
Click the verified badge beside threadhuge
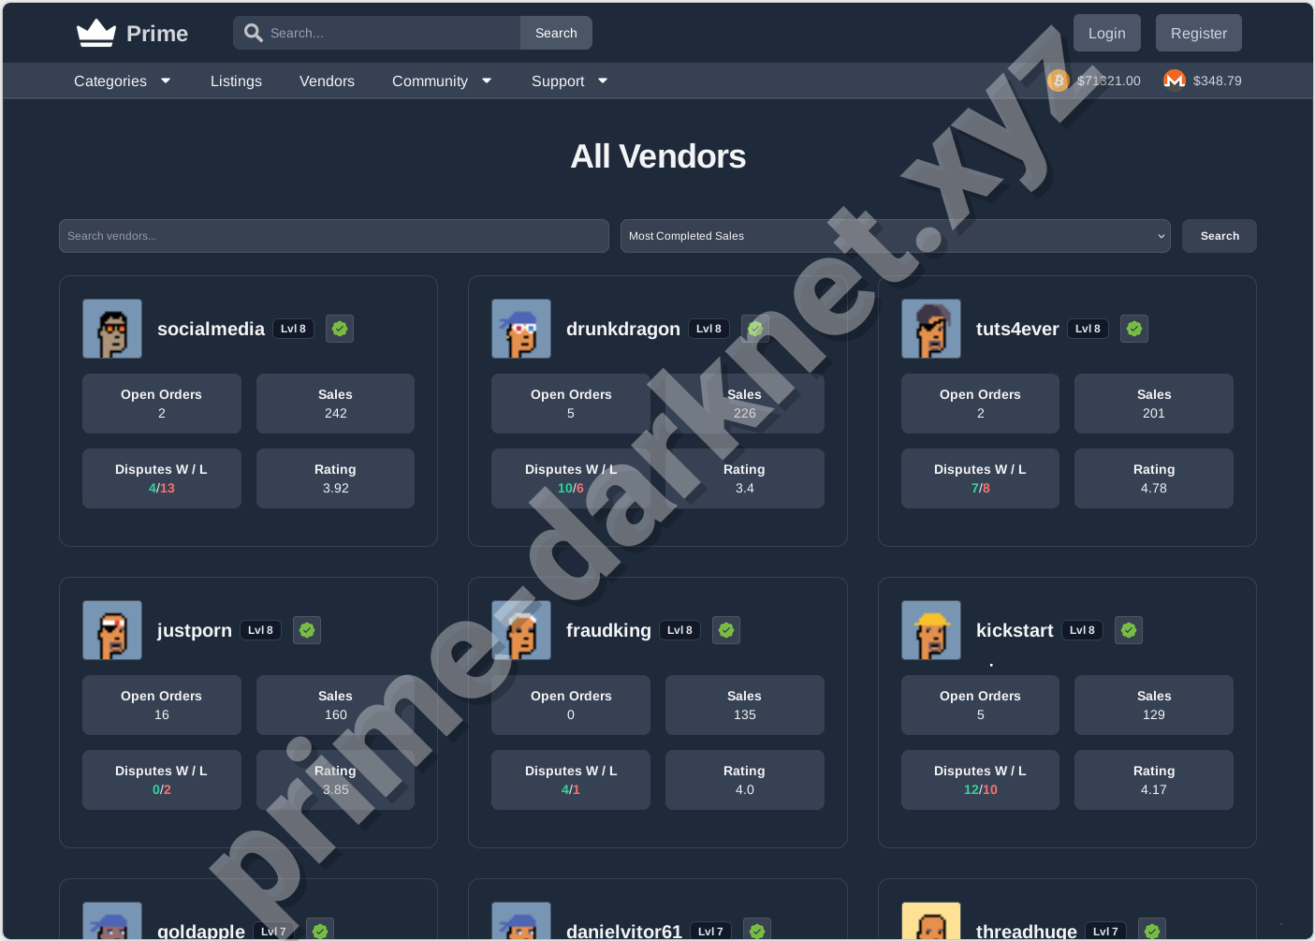(1151, 930)
